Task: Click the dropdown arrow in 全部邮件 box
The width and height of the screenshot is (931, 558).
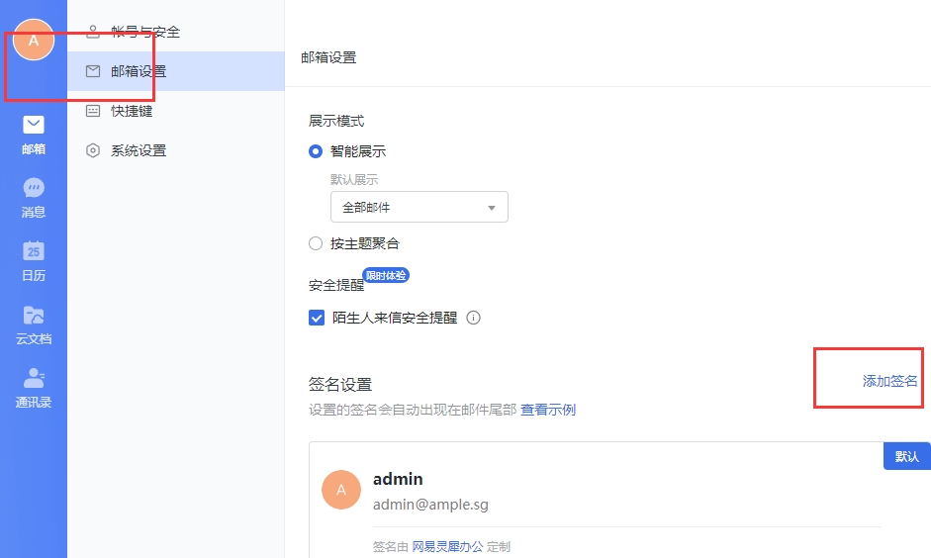Action: [x=492, y=208]
